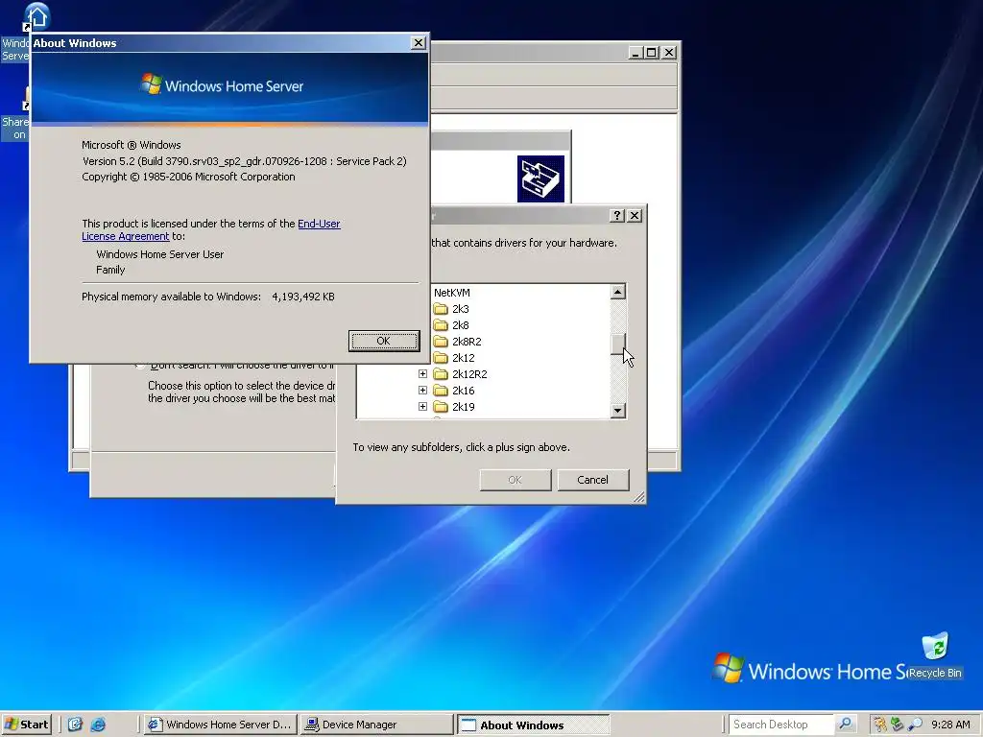This screenshot has width=983, height=737.
Task: Select the 2k16 folder
Action: click(463, 391)
